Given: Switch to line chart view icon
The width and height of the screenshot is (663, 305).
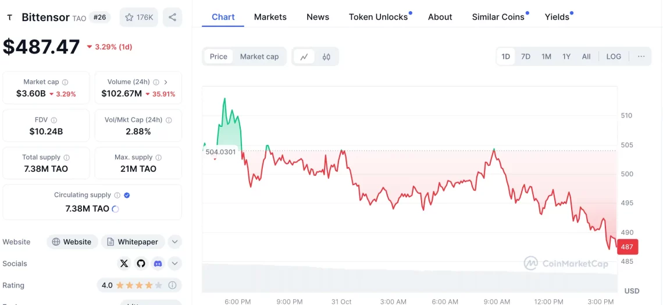Looking at the screenshot, I should pyautogui.click(x=304, y=56).
